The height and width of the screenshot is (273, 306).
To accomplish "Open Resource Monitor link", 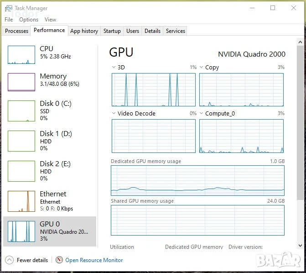I will coord(94,260).
